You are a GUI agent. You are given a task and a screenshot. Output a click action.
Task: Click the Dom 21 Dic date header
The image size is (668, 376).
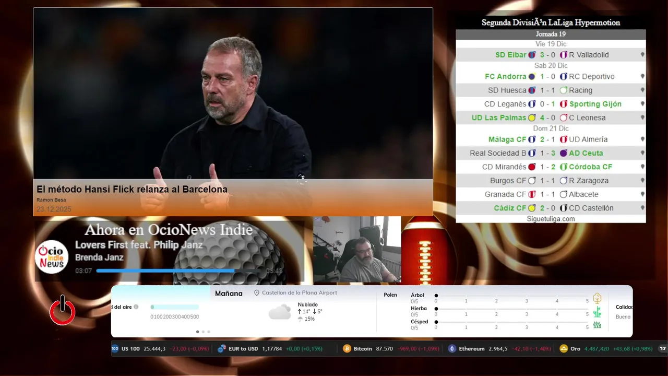tap(551, 128)
